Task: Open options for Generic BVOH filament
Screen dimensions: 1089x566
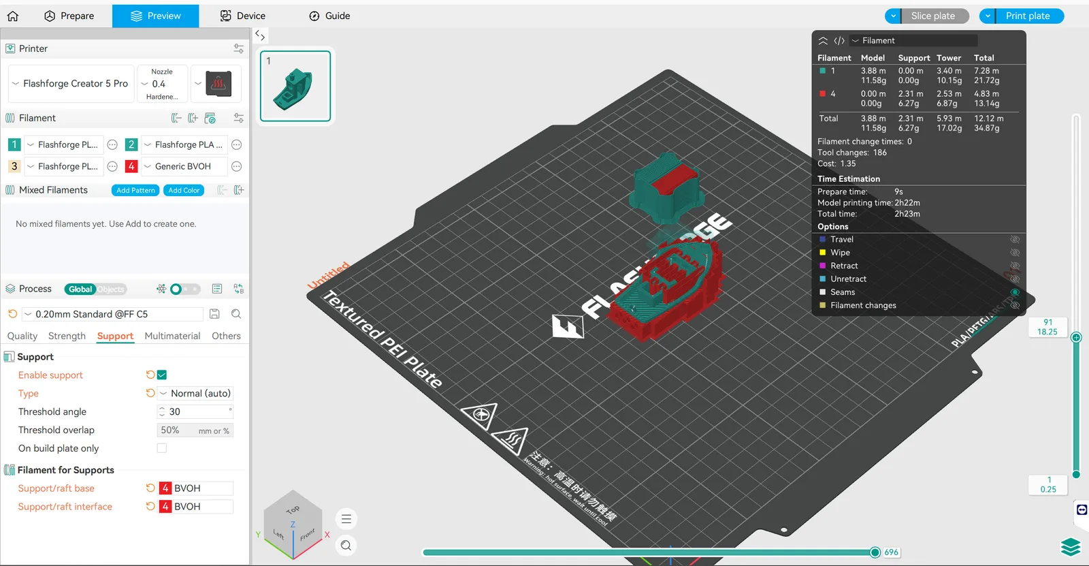Action: pos(236,166)
